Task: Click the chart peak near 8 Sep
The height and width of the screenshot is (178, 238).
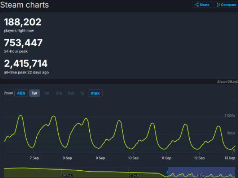Action: click(x=53, y=116)
